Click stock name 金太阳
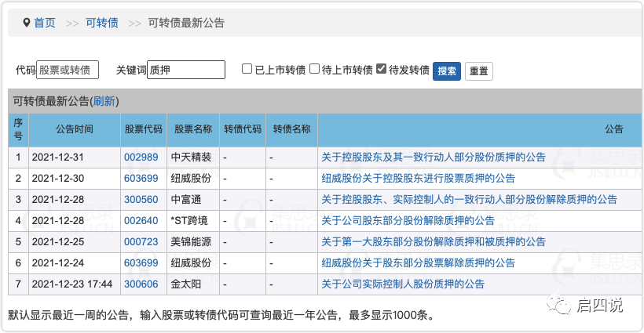The width and height of the screenshot is (644, 333). click(x=186, y=284)
